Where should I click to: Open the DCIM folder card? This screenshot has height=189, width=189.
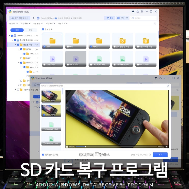point(52,41)
